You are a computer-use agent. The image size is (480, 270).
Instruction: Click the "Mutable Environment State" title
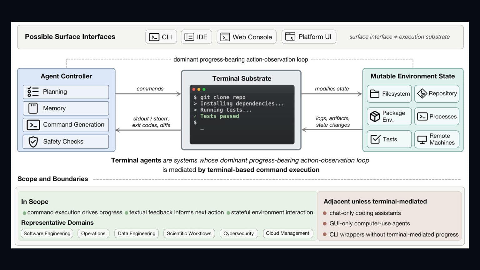(412, 76)
